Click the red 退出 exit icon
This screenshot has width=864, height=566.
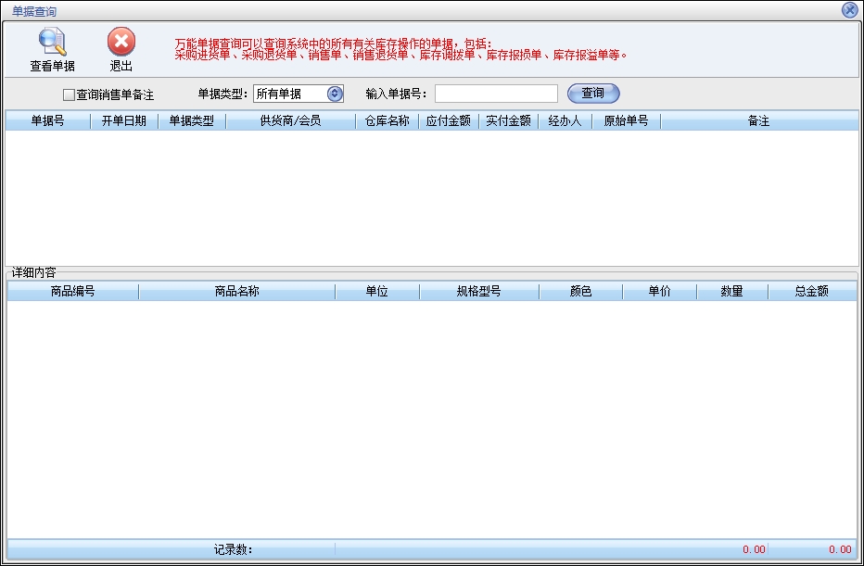(x=121, y=43)
